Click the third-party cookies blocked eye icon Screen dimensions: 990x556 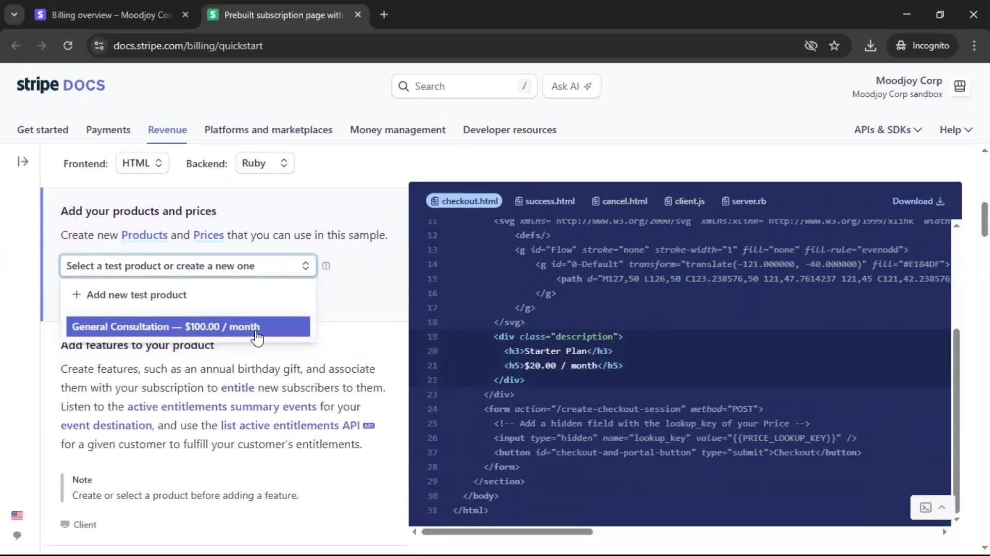click(x=811, y=46)
